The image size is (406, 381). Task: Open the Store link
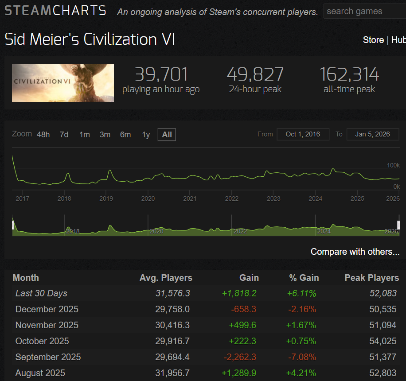point(373,40)
